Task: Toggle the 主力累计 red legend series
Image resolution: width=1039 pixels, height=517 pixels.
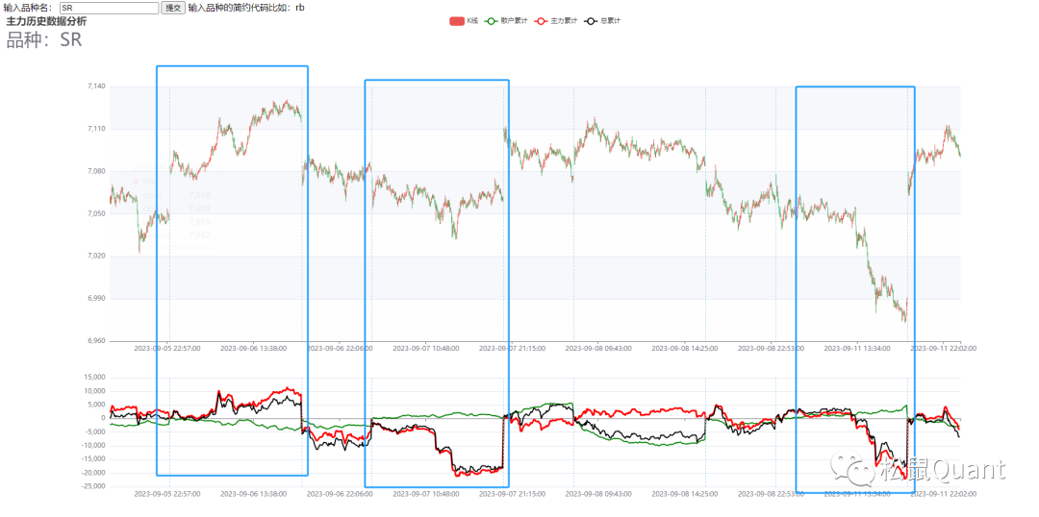Action: (x=554, y=21)
